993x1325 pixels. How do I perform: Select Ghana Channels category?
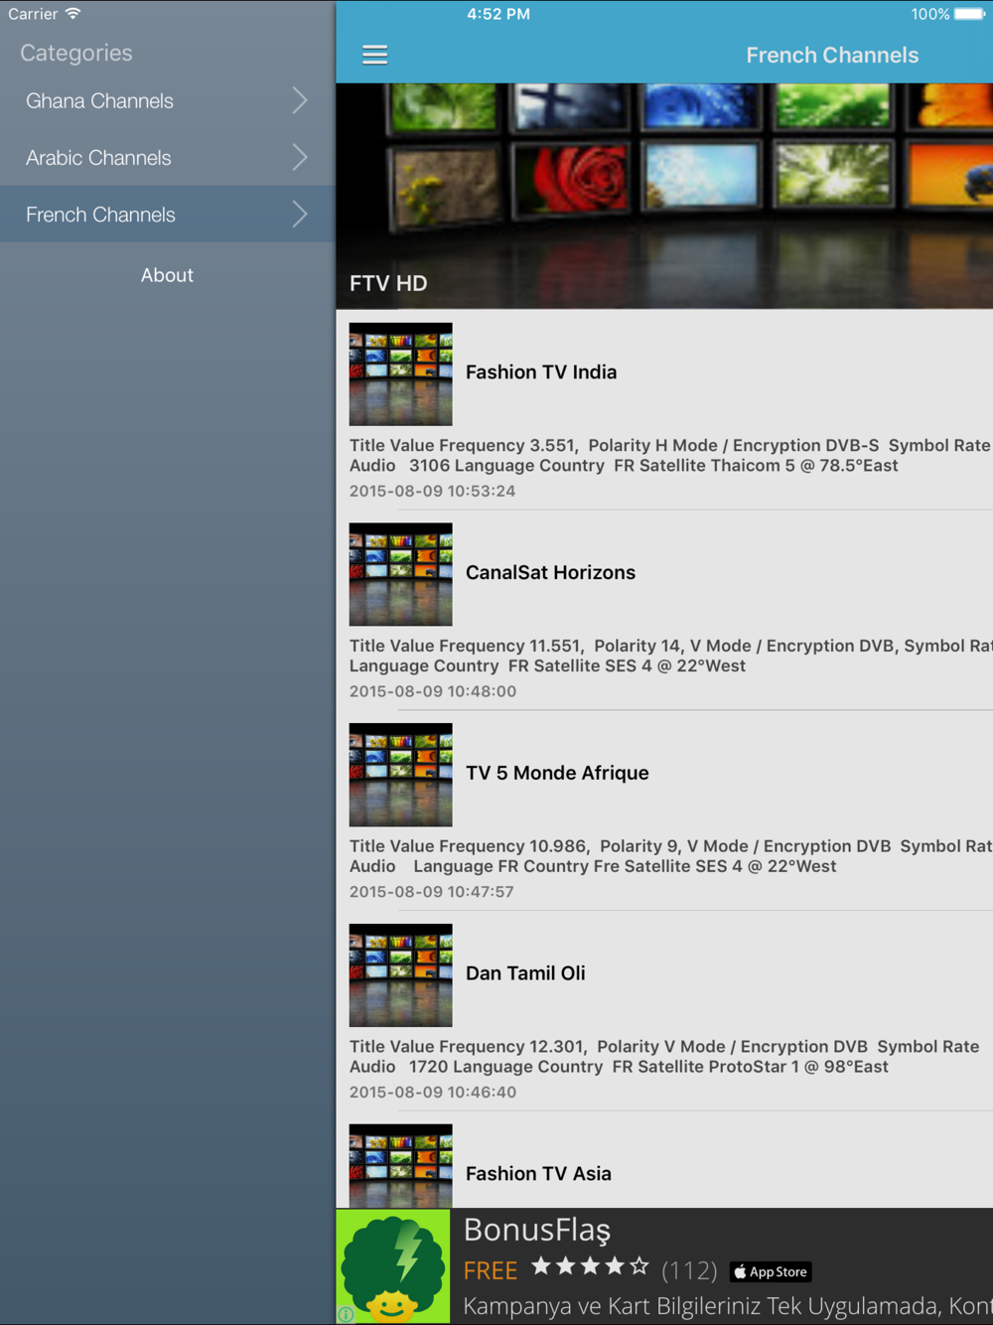(167, 100)
